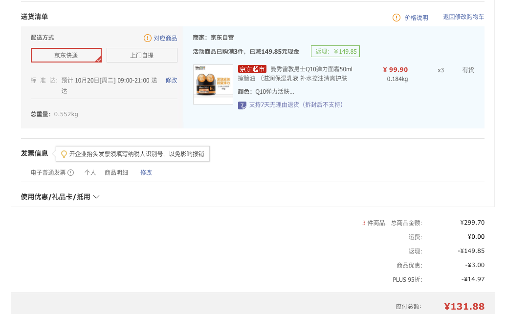Go back via 返回修改购物车 link
507x314 pixels.
click(463, 17)
